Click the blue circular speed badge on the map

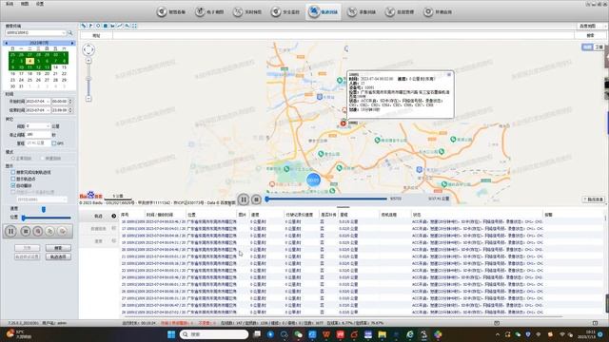313,180
